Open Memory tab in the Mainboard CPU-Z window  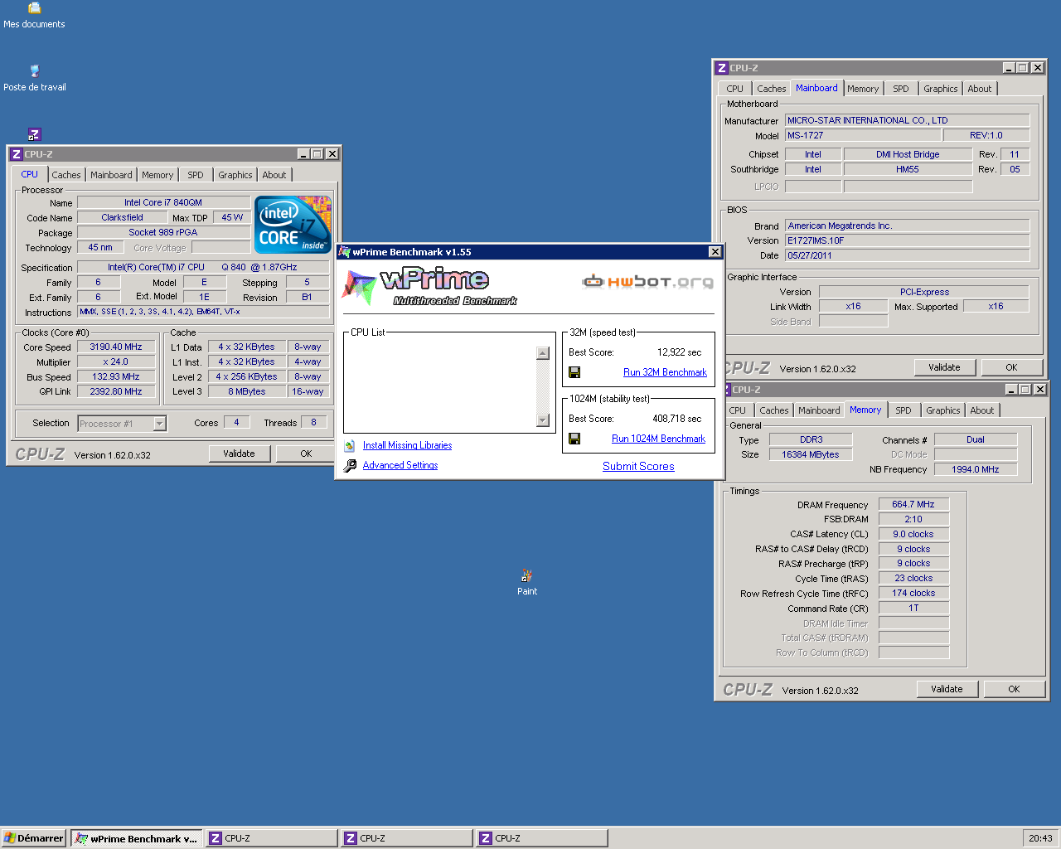click(x=863, y=89)
